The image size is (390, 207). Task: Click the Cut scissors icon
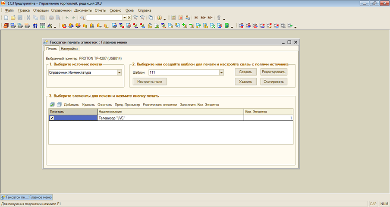(28, 18)
